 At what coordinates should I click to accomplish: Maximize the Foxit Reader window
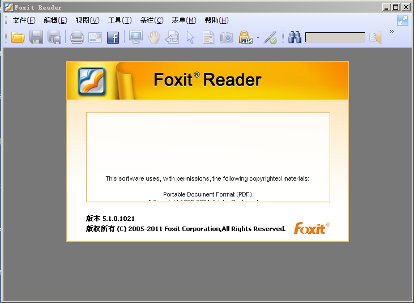pyautogui.click(x=395, y=7)
